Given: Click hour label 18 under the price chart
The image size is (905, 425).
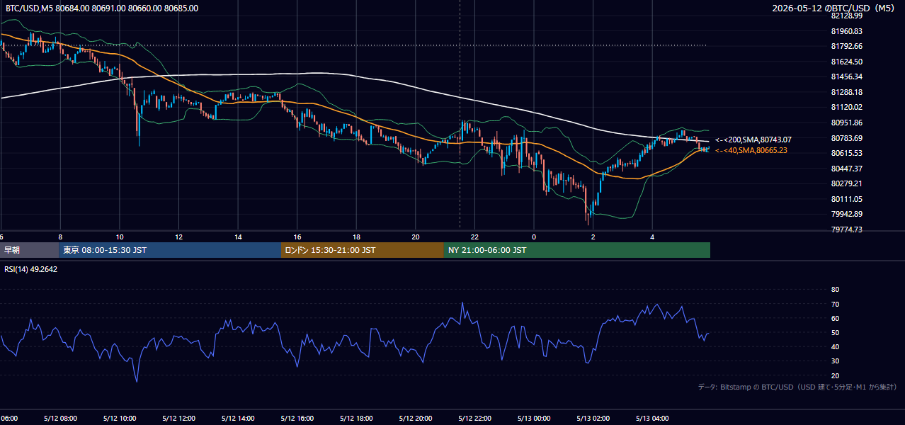Looking at the screenshot, I should tap(356, 237).
